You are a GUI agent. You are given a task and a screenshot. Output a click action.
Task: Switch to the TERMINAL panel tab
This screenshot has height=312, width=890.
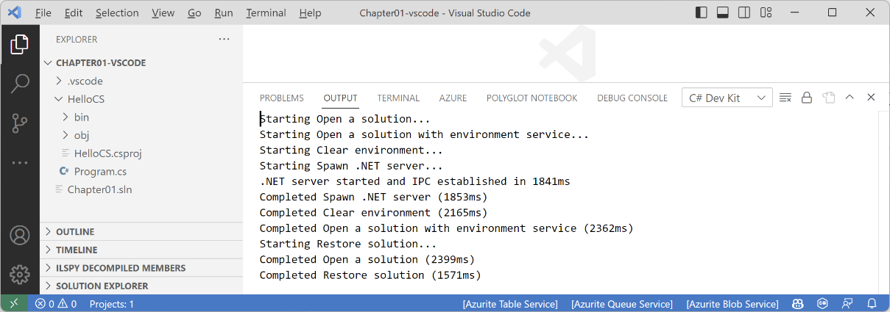click(398, 98)
